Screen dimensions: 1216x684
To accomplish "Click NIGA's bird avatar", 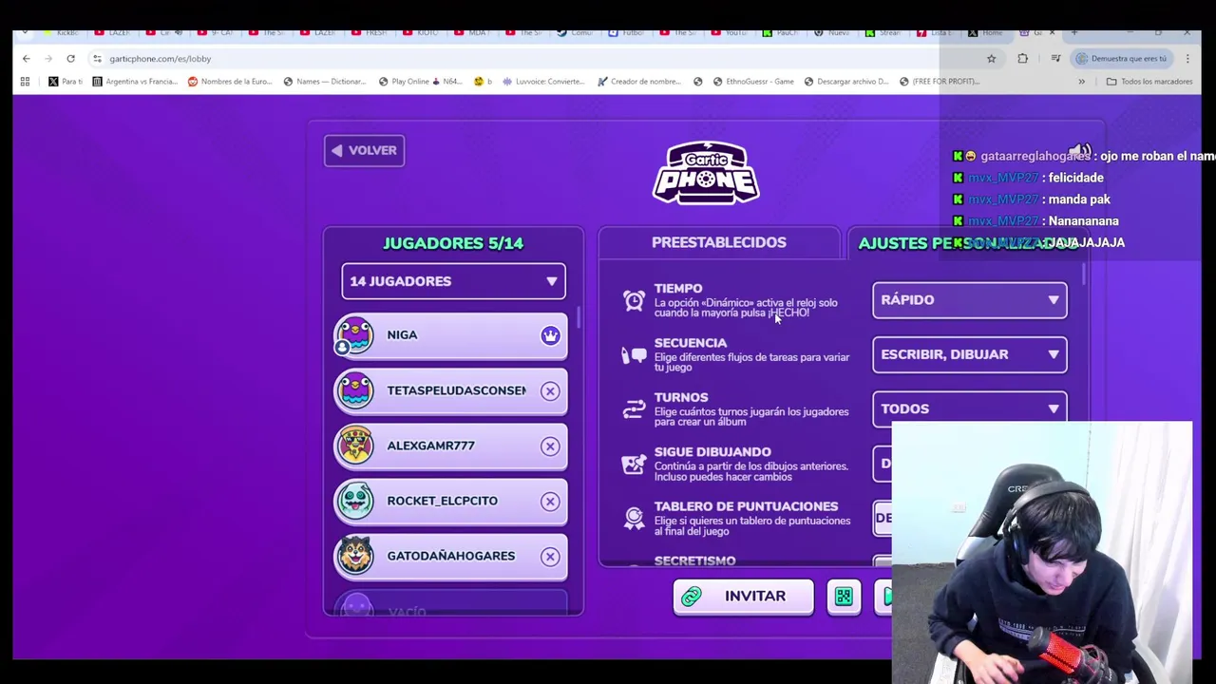I will pos(355,335).
